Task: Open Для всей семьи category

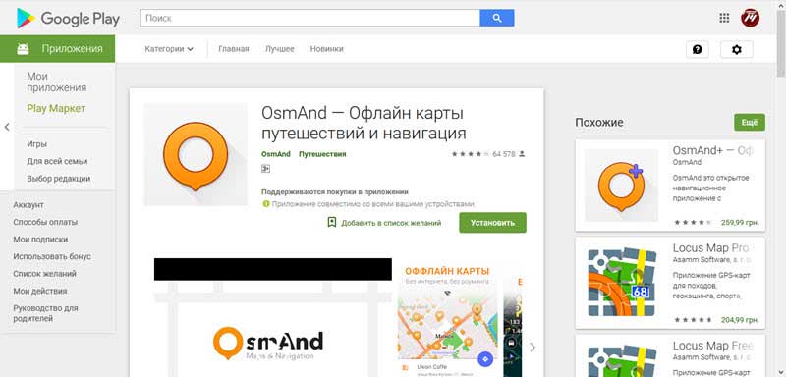Action: tap(57, 161)
